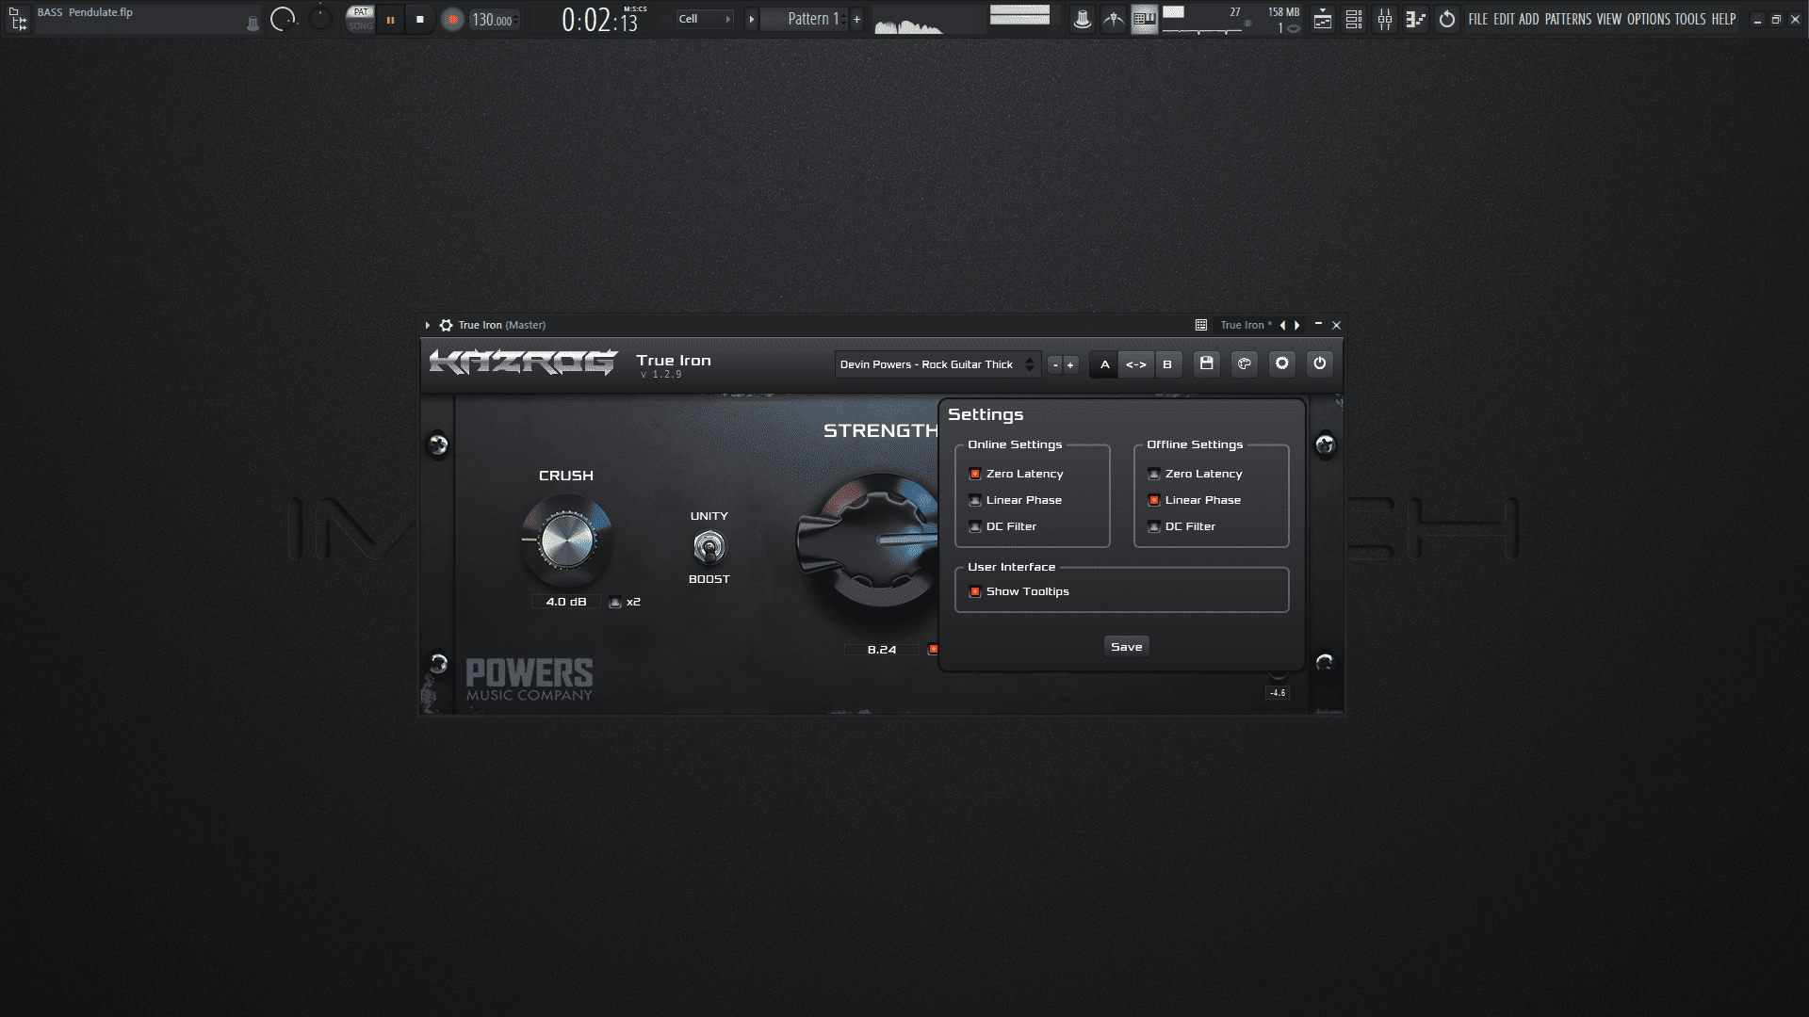Screen dimensions: 1809x1017
Task: Open the mixer window icon
Action: (1385, 19)
